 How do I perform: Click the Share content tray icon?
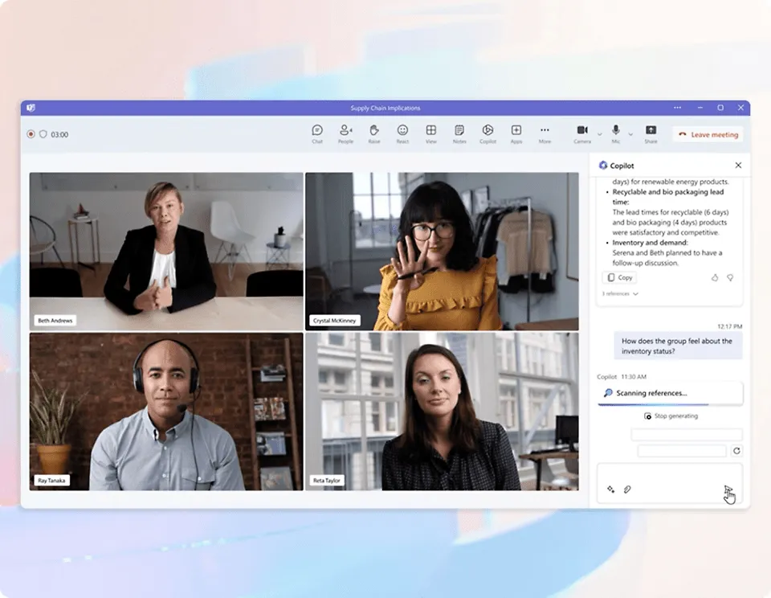pyautogui.click(x=651, y=133)
